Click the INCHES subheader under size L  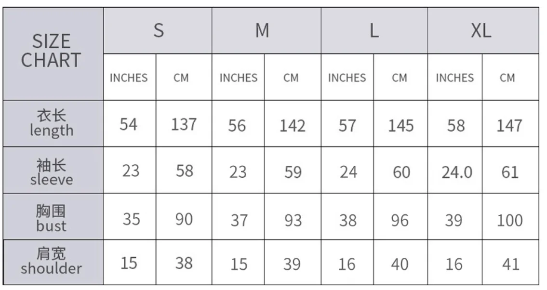[x=347, y=78]
